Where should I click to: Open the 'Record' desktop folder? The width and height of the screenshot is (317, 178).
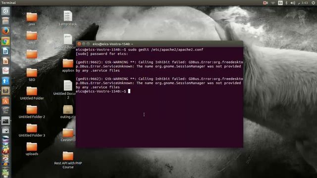(x=32, y=56)
